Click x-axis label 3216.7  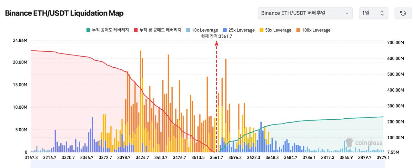point(50,157)
